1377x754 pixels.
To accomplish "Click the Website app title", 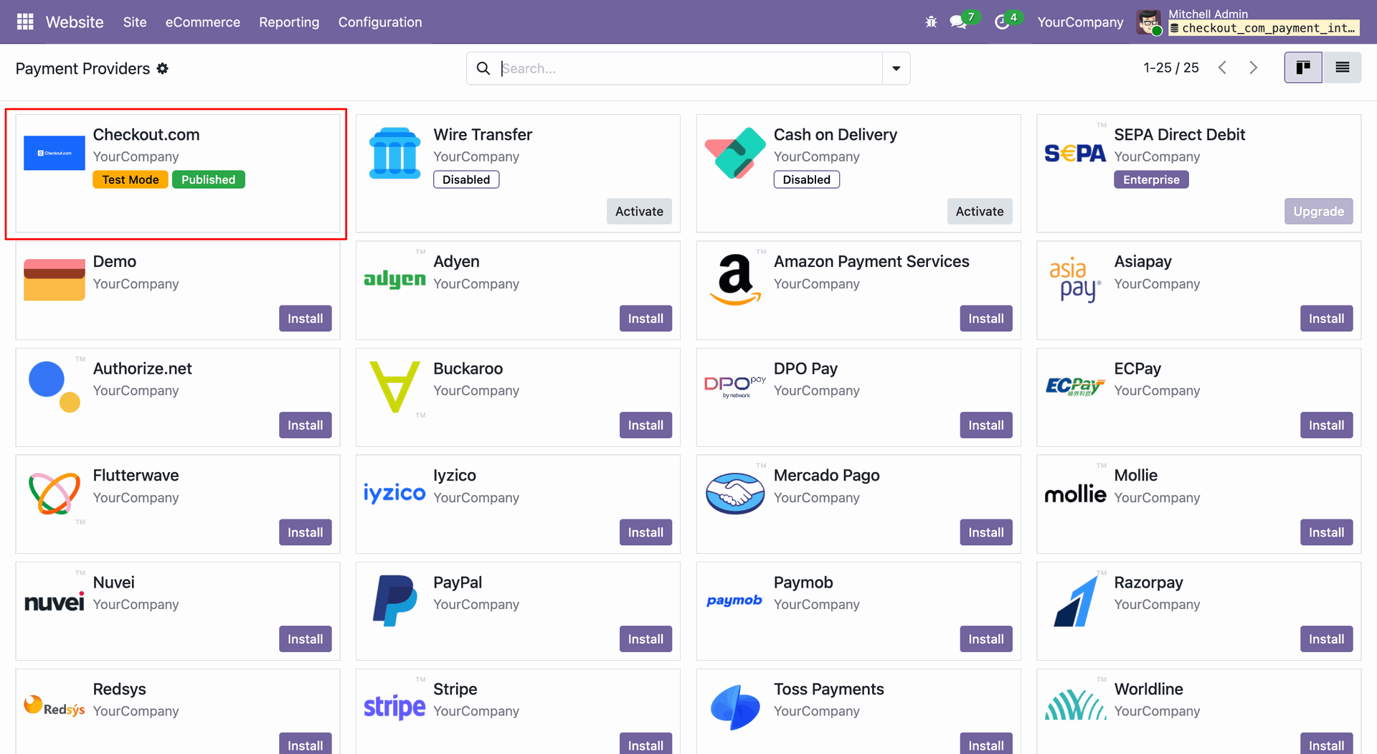I will point(75,22).
